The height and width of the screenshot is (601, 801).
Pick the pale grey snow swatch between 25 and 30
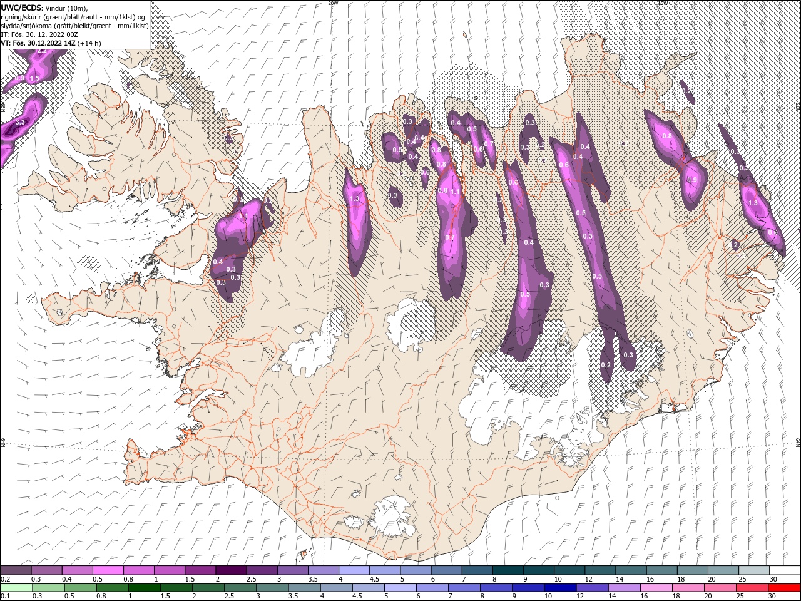(754, 570)
